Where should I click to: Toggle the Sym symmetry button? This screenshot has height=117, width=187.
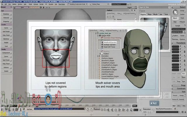[x=183, y=82]
